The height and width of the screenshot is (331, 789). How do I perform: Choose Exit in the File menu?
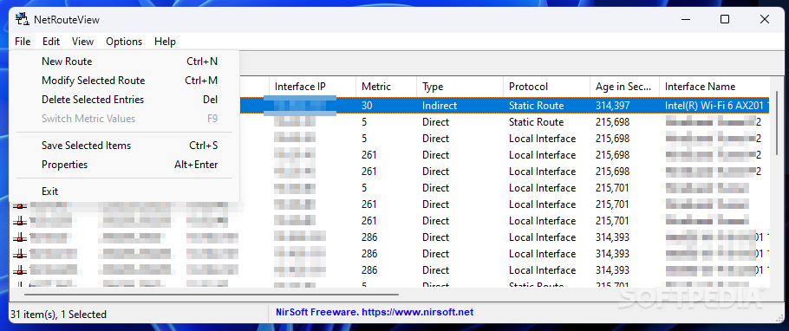(124, 191)
